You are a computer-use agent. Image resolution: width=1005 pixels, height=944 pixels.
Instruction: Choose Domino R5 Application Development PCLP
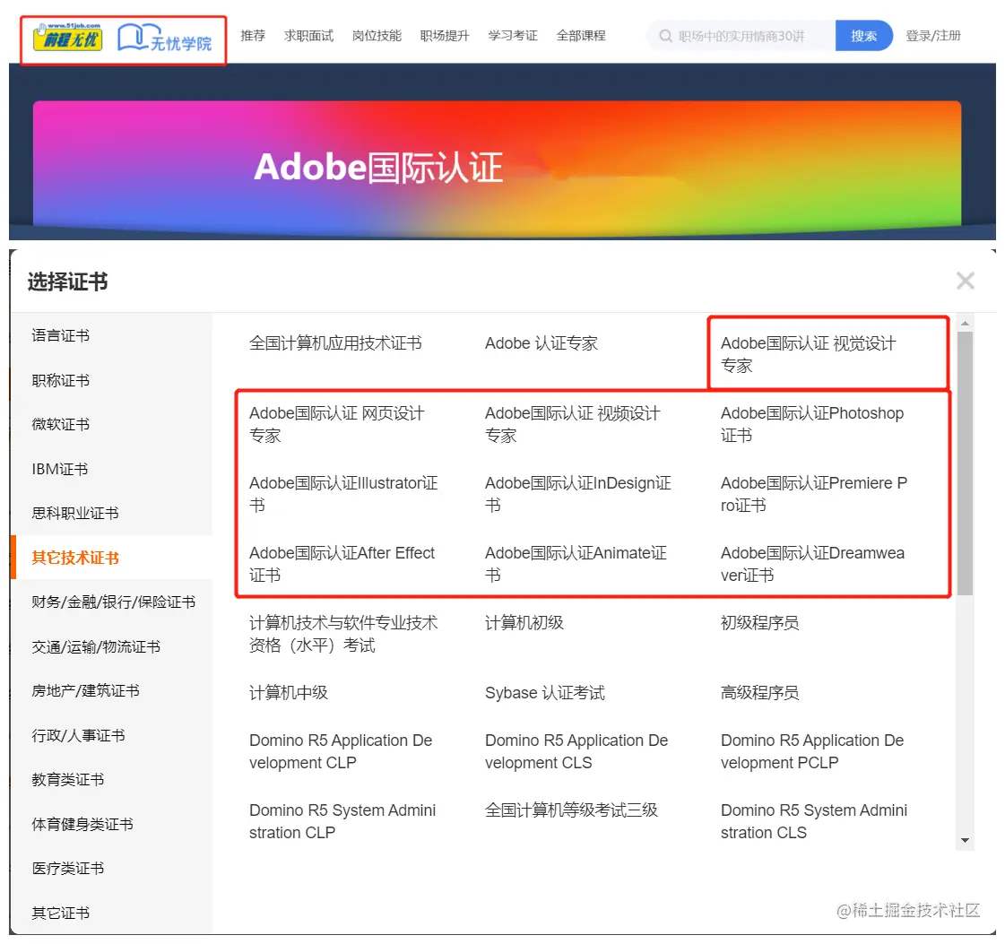click(x=813, y=751)
